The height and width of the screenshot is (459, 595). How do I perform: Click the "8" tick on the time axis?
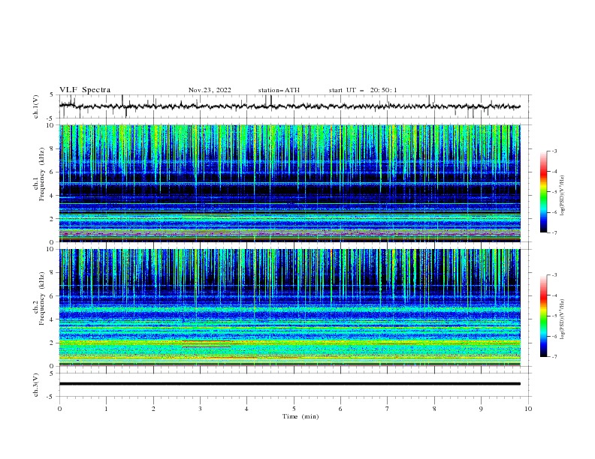pos(434,409)
